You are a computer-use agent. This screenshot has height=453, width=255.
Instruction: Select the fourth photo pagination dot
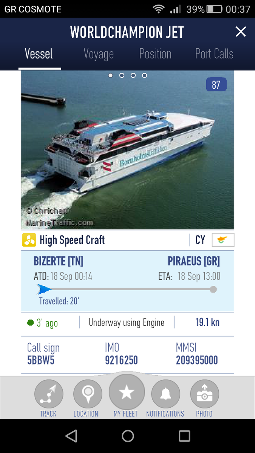click(x=144, y=75)
